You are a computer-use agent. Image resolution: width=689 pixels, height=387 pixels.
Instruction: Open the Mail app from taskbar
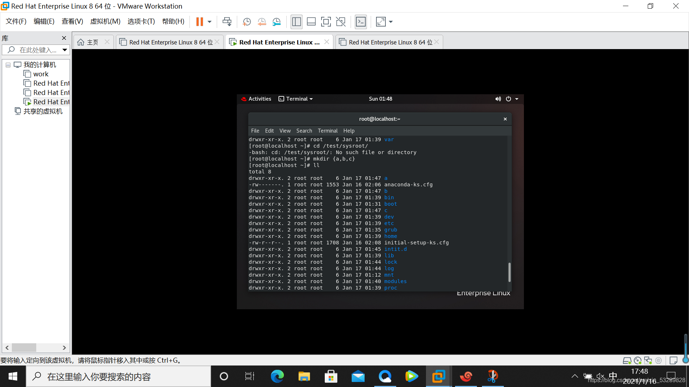pos(358,376)
